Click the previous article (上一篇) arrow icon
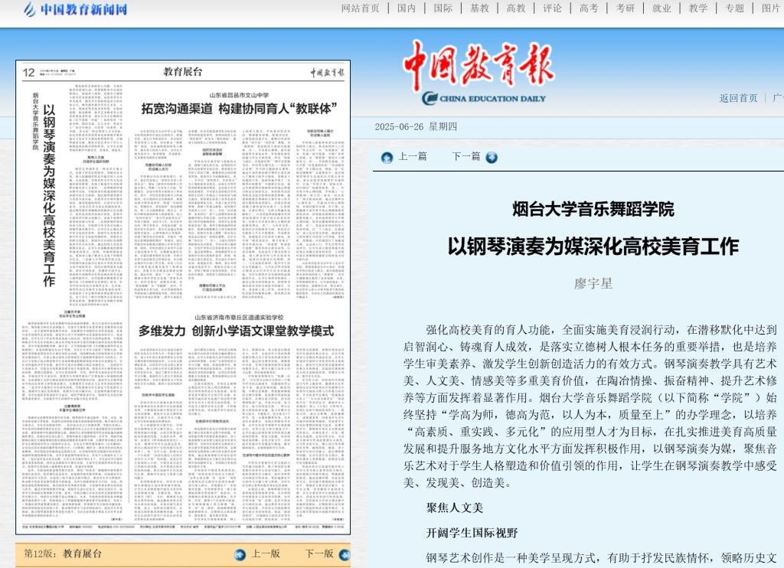The height and width of the screenshot is (568, 784). (x=387, y=158)
